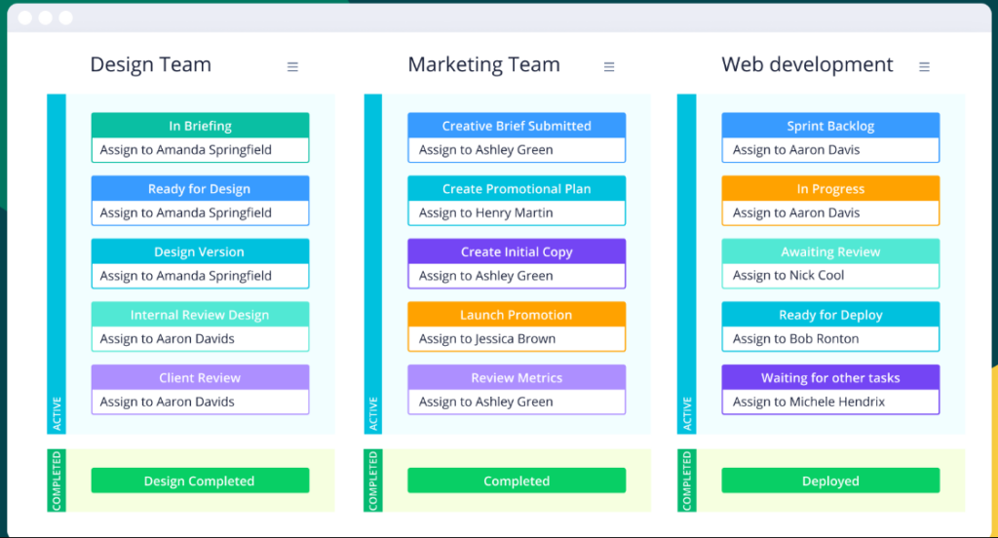Click the Design Completed status button
This screenshot has width=998, height=538.
200,480
